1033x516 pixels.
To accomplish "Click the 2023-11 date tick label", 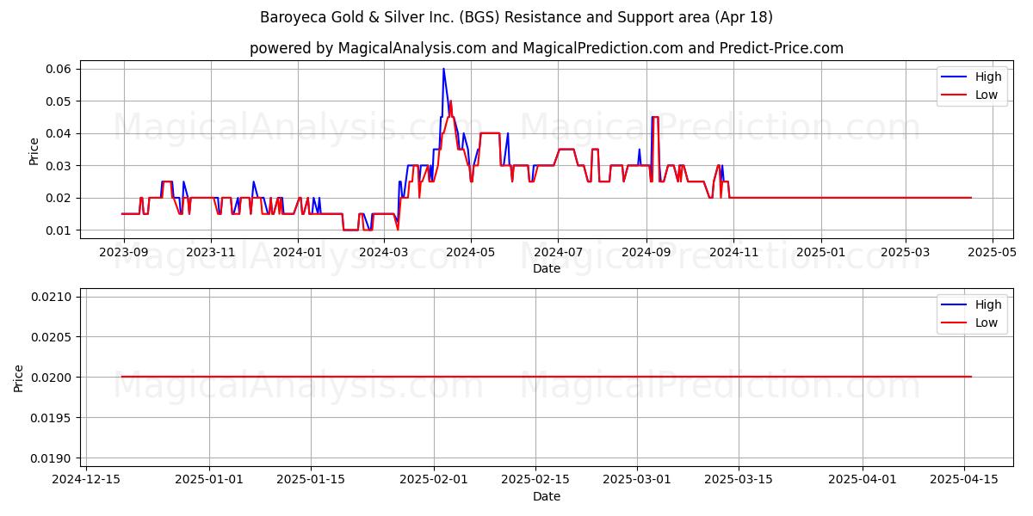I will [211, 252].
